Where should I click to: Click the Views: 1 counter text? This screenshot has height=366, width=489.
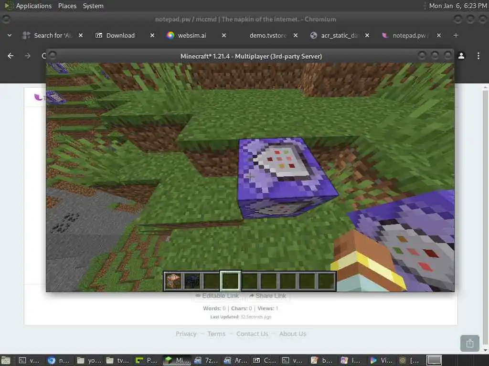coord(267,308)
